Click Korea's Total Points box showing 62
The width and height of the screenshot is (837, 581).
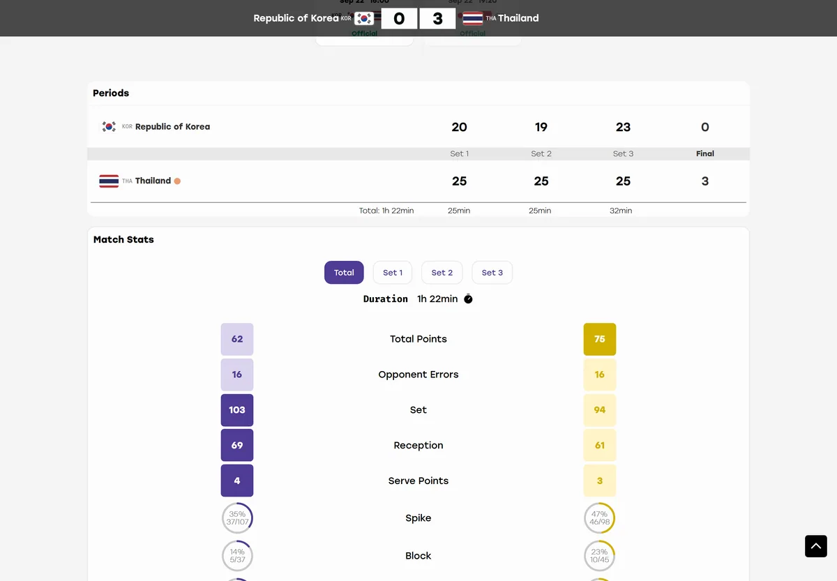[237, 339]
